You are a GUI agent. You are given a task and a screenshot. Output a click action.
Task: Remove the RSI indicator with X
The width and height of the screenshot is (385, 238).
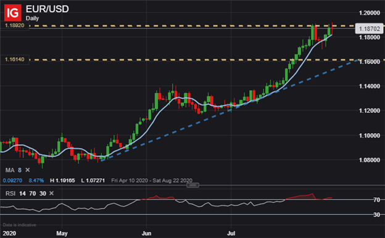[x=51, y=194]
